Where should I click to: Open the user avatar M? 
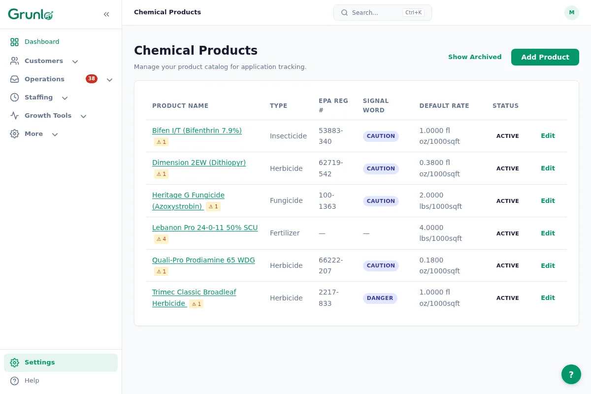pos(572,13)
